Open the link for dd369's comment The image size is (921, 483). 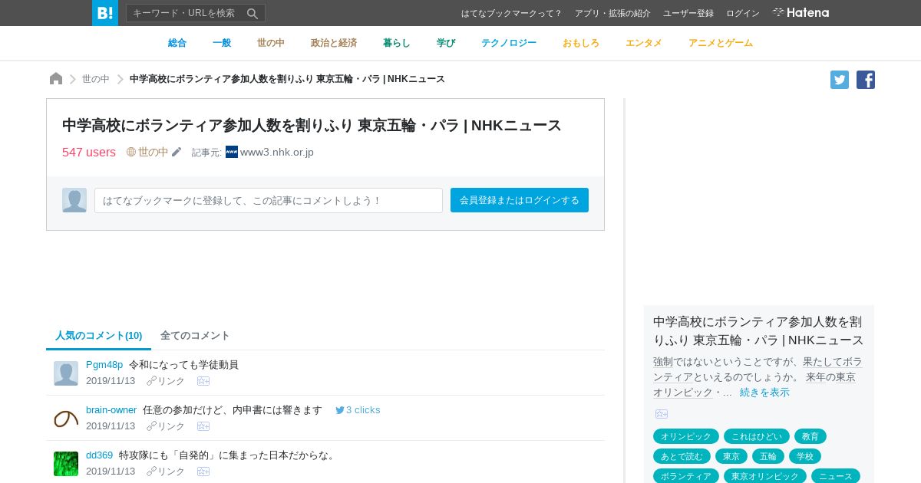point(166,472)
